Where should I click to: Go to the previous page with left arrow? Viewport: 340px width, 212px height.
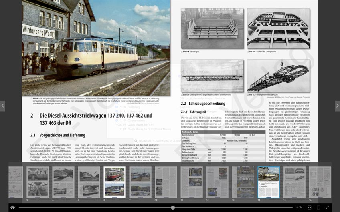tap(2, 106)
